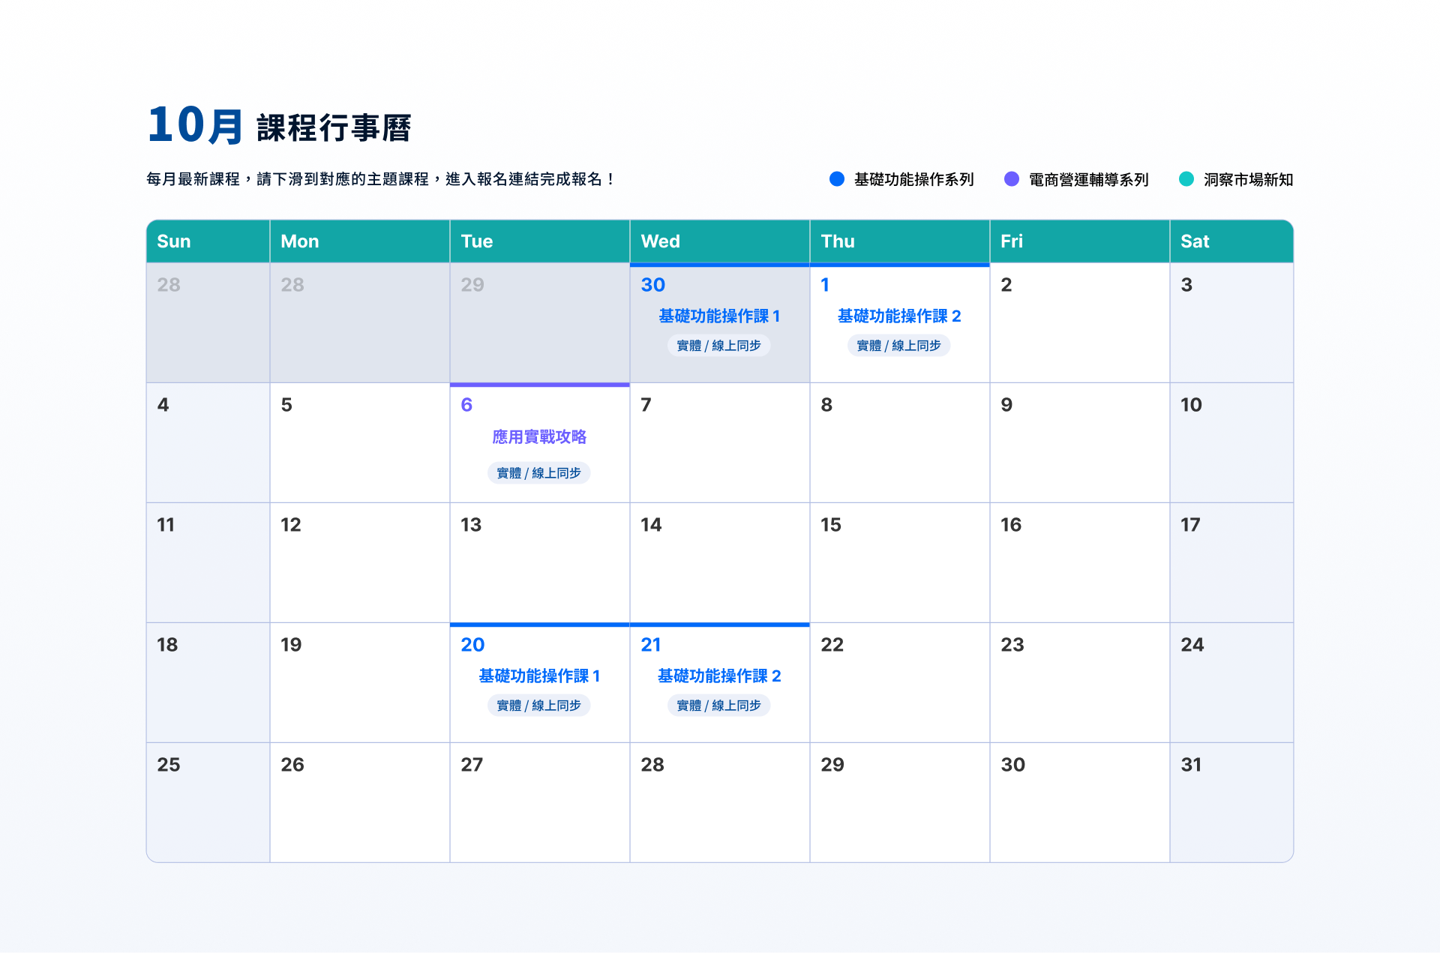The height and width of the screenshot is (953, 1440).
Task: Open 基礎功能操作課 1 on the 20th
Action: click(539, 676)
